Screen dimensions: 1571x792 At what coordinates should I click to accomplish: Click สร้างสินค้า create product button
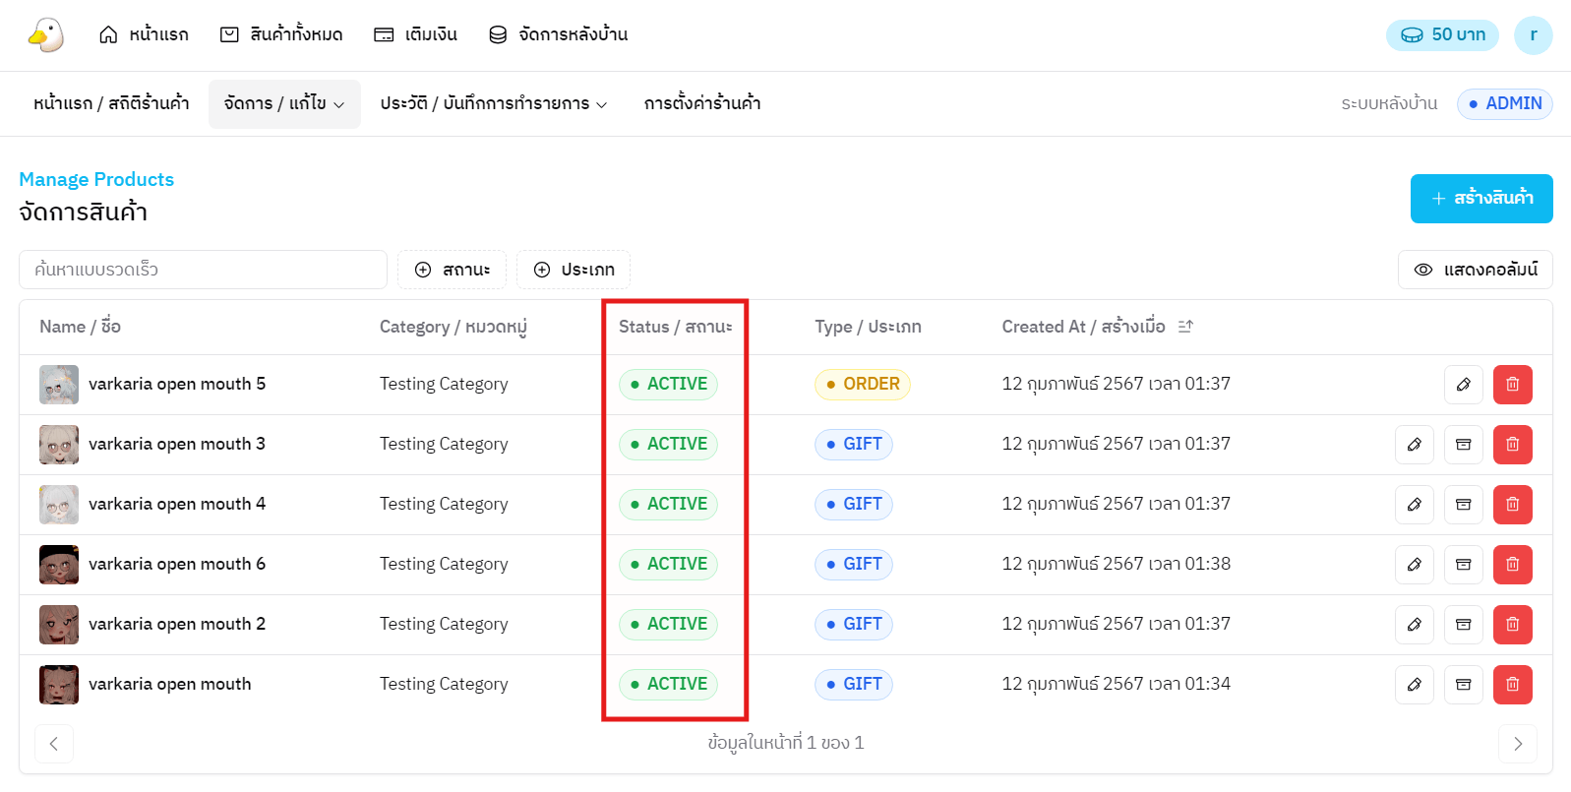(x=1480, y=199)
